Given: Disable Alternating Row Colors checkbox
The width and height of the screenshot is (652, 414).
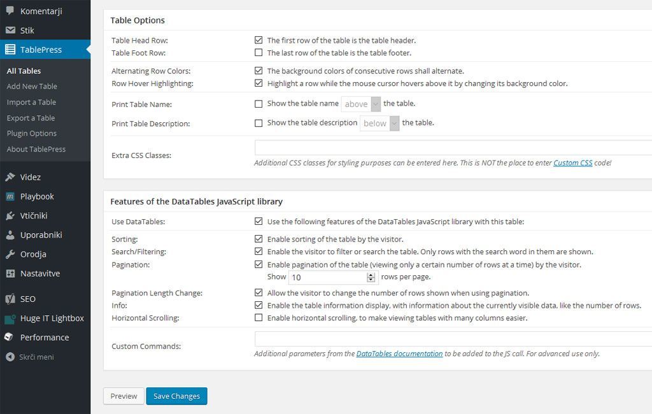Looking at the screenshot, I should click(x=259, y=71).
